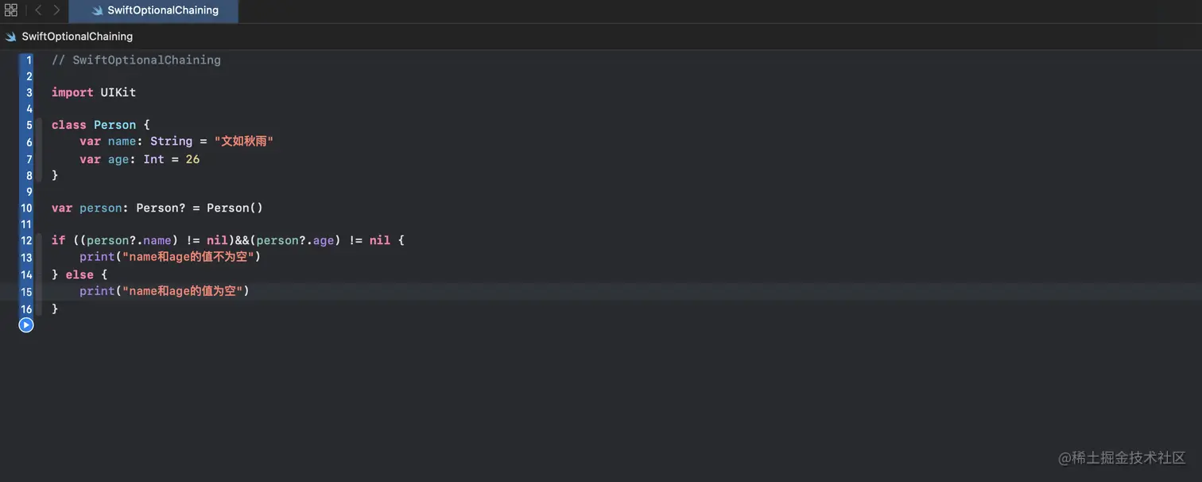This screenshot has height=482, width=1202.
Task: Click line number 3 in the gutter
Action: tap(29, 92)
